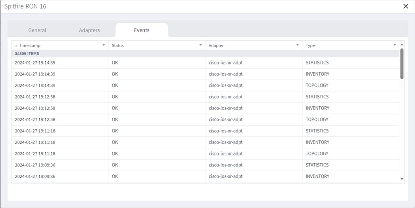Open the Status column filter dropdown
The width and height of the screenshot is (415, 208).
(200, 45)
